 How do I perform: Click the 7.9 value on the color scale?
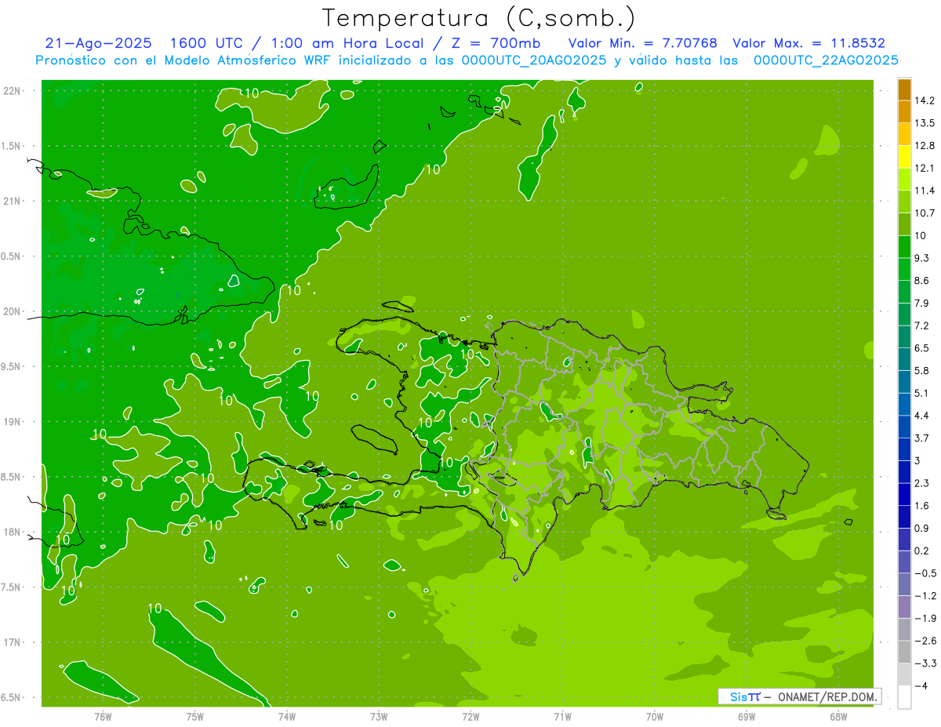(923, 304)
